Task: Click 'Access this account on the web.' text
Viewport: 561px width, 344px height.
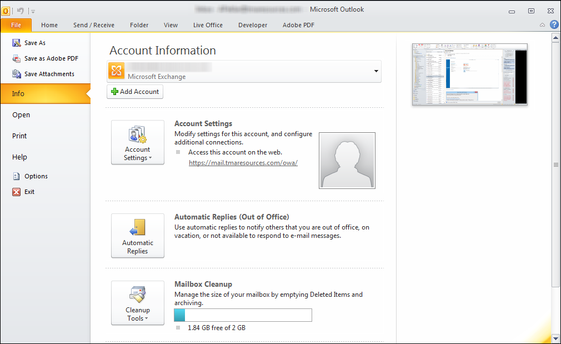Action: pos(235,152)
